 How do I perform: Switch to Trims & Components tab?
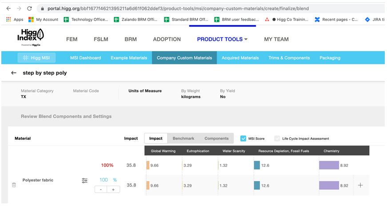click(x=289, y=58)
